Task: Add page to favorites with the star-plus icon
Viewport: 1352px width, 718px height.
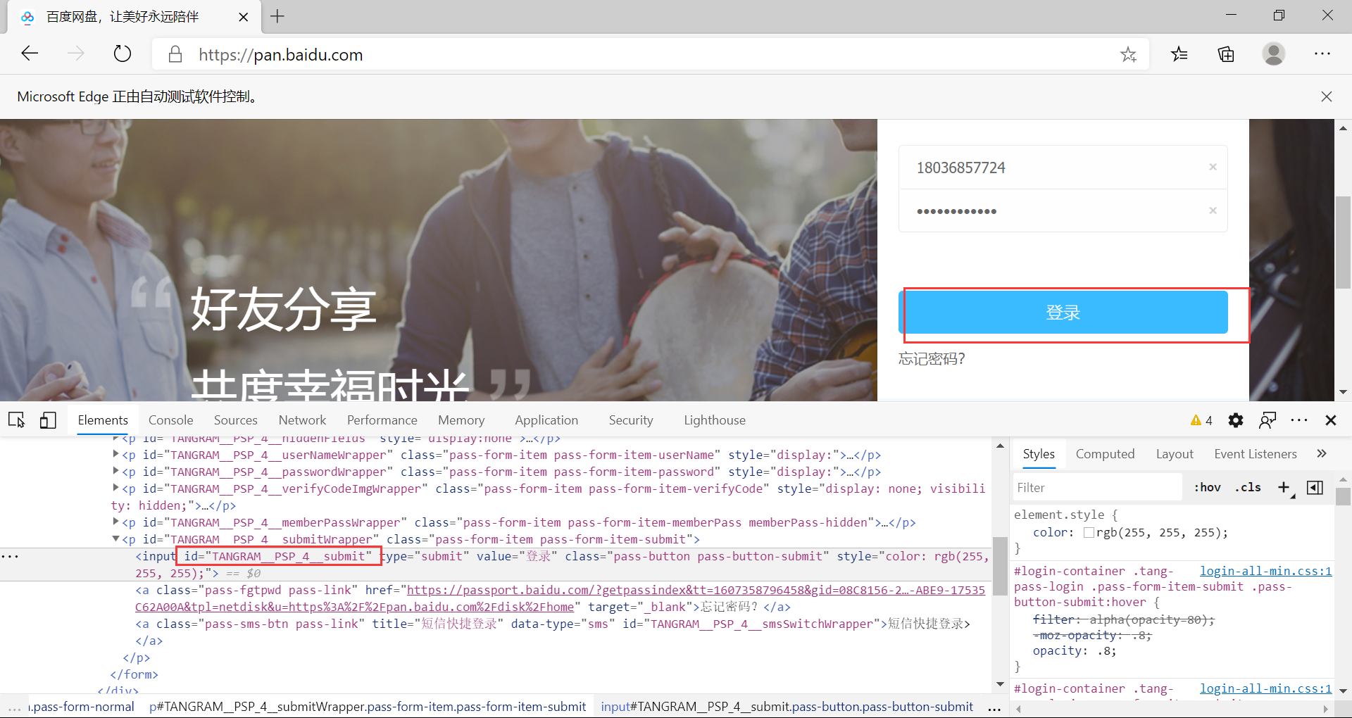Action: (x=1129, y=54)
